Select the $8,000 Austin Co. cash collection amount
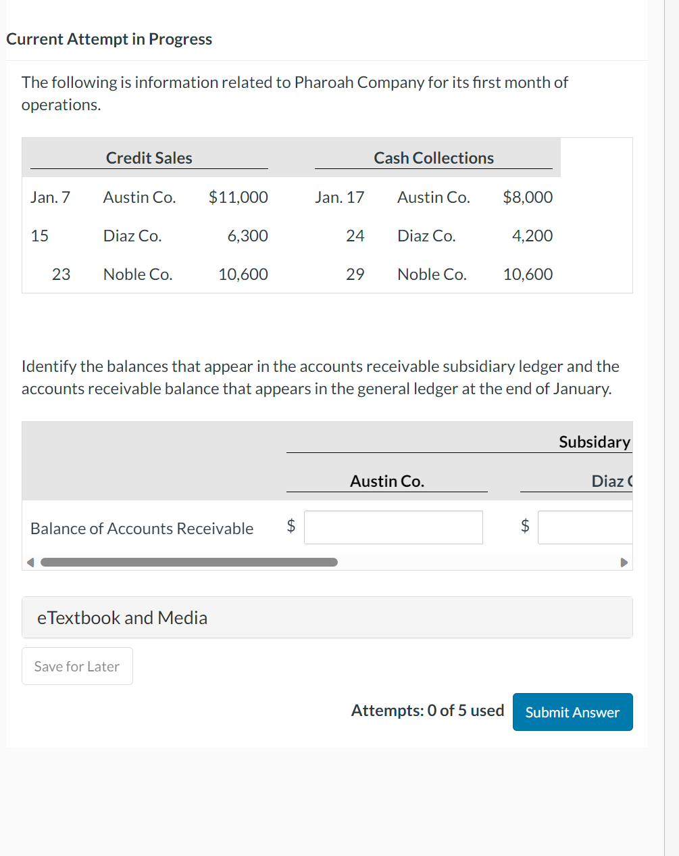The image size is (679, 856). [x=528, y=197]
